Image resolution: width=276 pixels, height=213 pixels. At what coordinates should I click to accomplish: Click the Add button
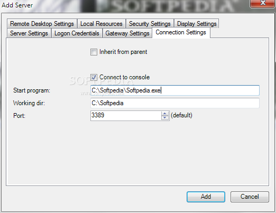coord(206,197)
